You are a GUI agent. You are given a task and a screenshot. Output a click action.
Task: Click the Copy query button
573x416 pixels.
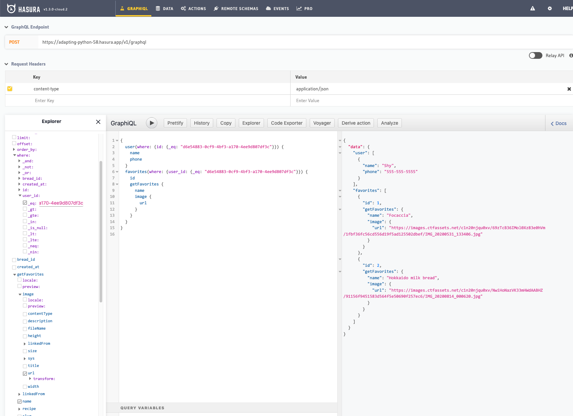pyautogui.click(x=226, y=123)
